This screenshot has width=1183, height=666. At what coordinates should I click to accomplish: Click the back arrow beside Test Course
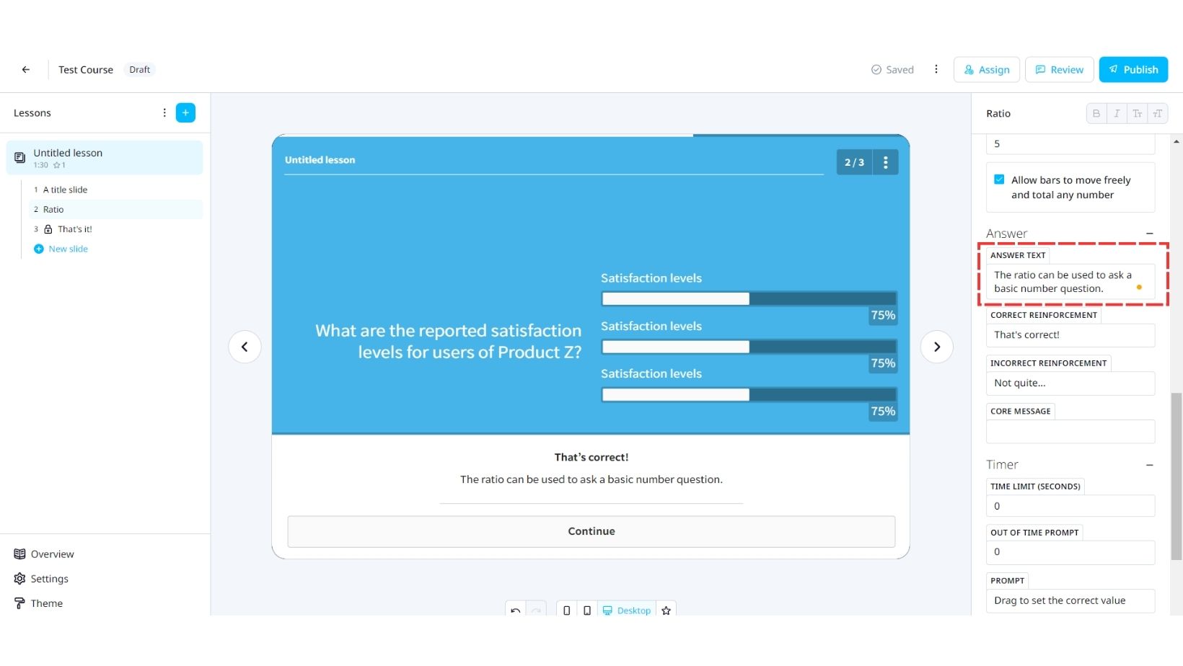point(26,70)
